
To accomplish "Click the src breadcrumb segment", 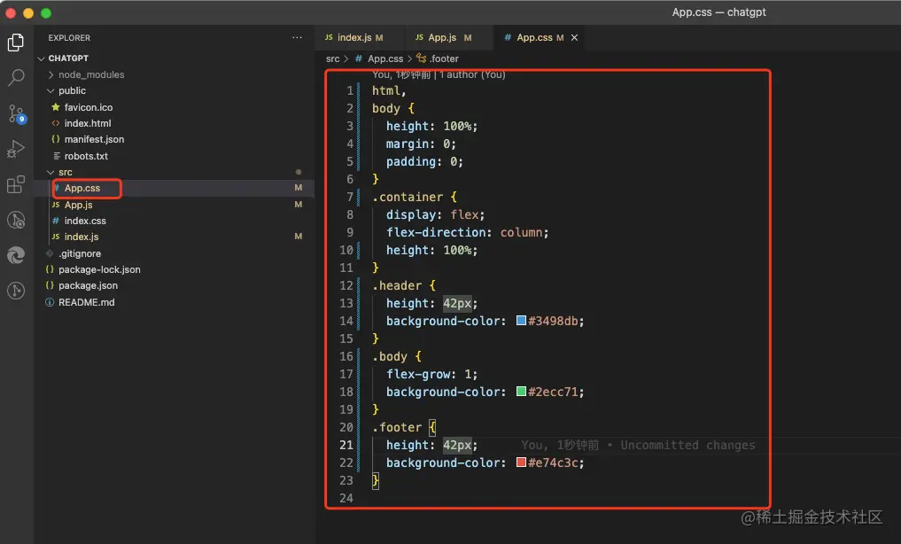I will (333, 58).
